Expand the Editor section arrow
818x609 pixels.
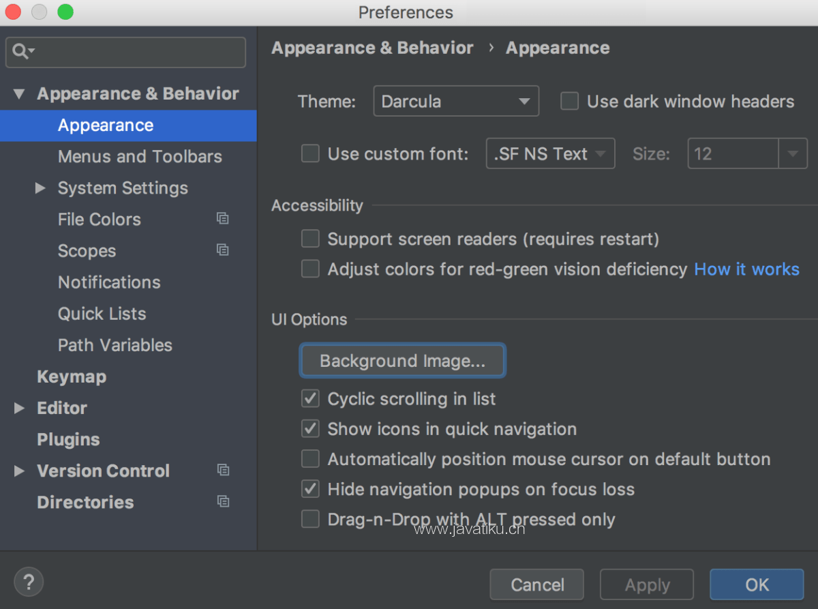click(19, 408)
